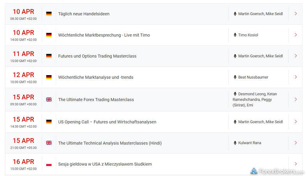Expand Wöchentliche Marktbesprechung row with right chevron

click(296, 35)
